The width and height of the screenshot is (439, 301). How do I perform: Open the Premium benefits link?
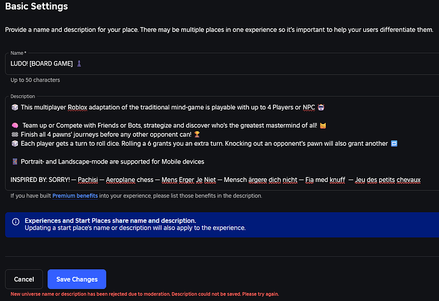point(75,196)
